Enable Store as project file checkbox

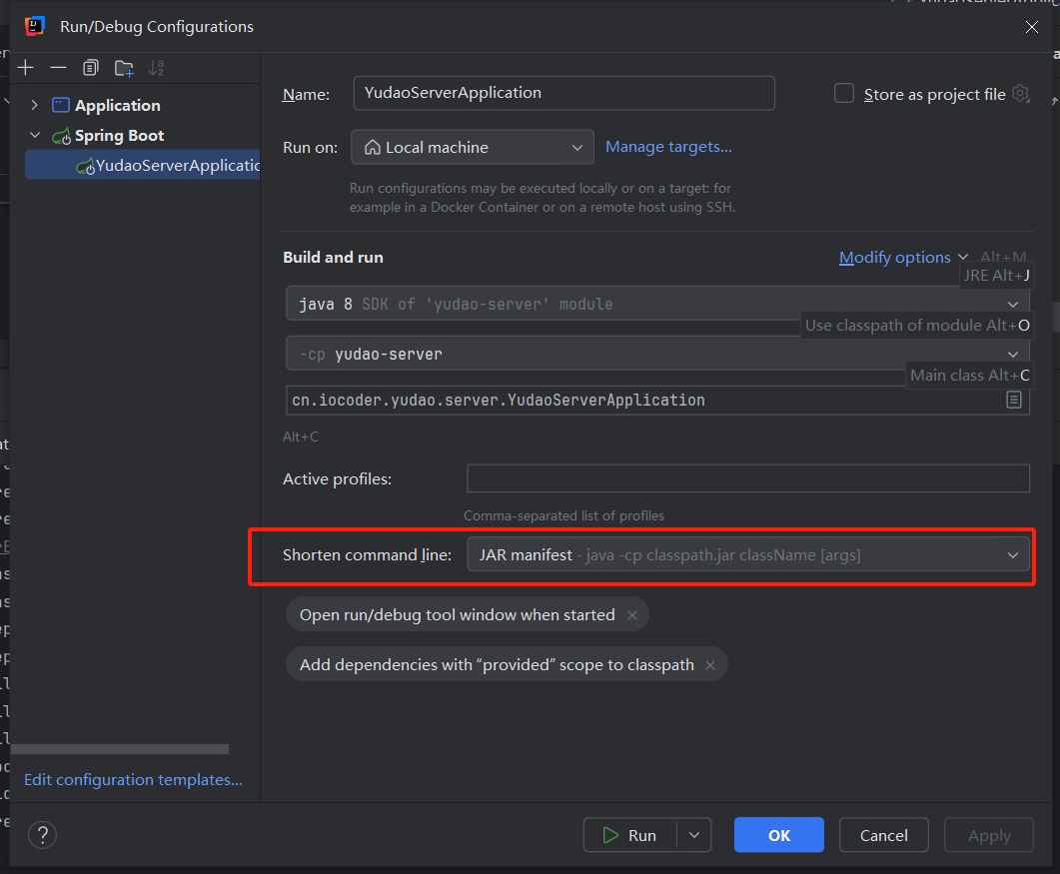(x=844, y=94)
